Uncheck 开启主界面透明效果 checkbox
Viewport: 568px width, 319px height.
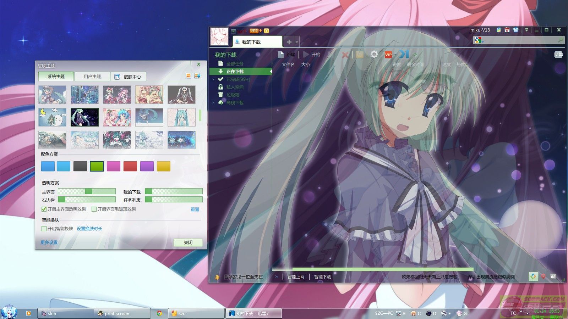(x=44, y=209)
